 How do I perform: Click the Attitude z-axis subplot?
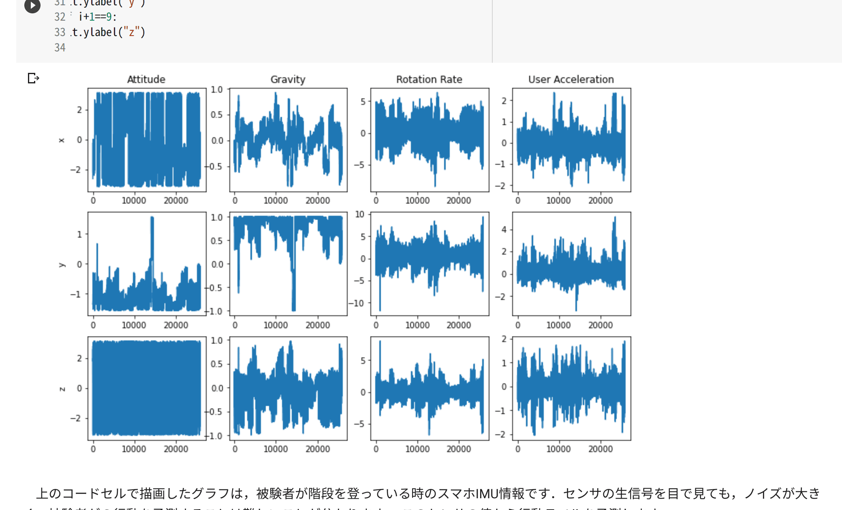146,389
